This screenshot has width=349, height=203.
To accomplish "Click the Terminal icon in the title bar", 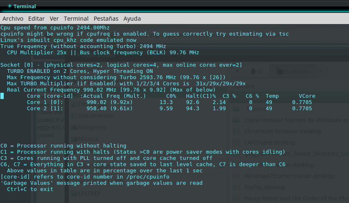I will (x=10, y=6).
